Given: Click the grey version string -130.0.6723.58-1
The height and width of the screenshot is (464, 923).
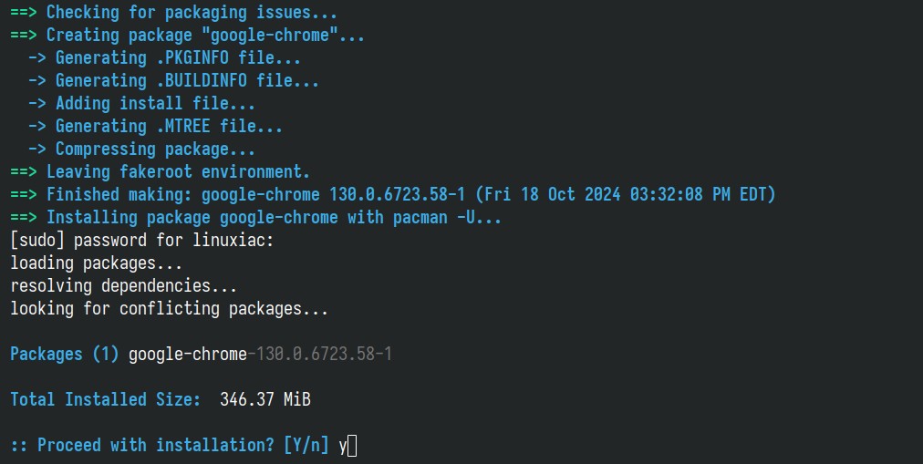Looking at the screenshot, I should coord(319,354).
